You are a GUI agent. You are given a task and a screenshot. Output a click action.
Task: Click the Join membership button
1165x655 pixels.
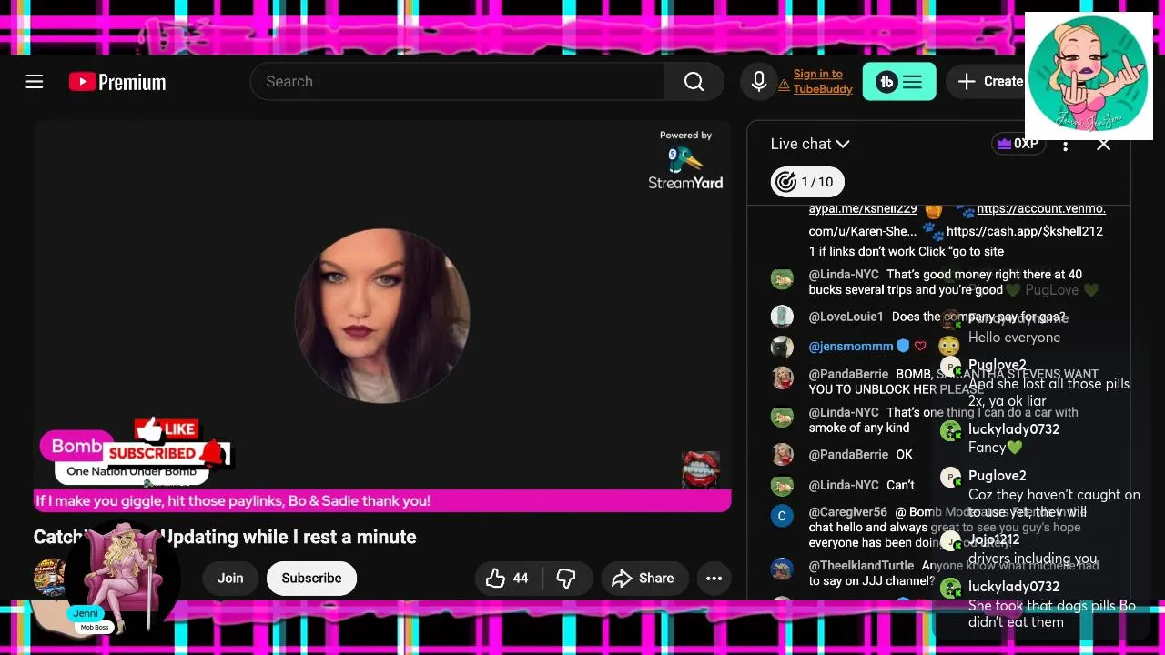tap(230, 578)
